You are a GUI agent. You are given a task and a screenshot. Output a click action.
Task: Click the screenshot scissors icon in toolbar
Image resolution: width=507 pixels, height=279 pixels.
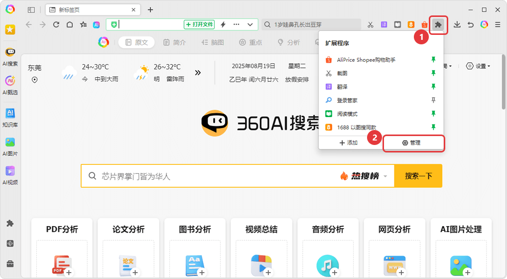[370, 24]
